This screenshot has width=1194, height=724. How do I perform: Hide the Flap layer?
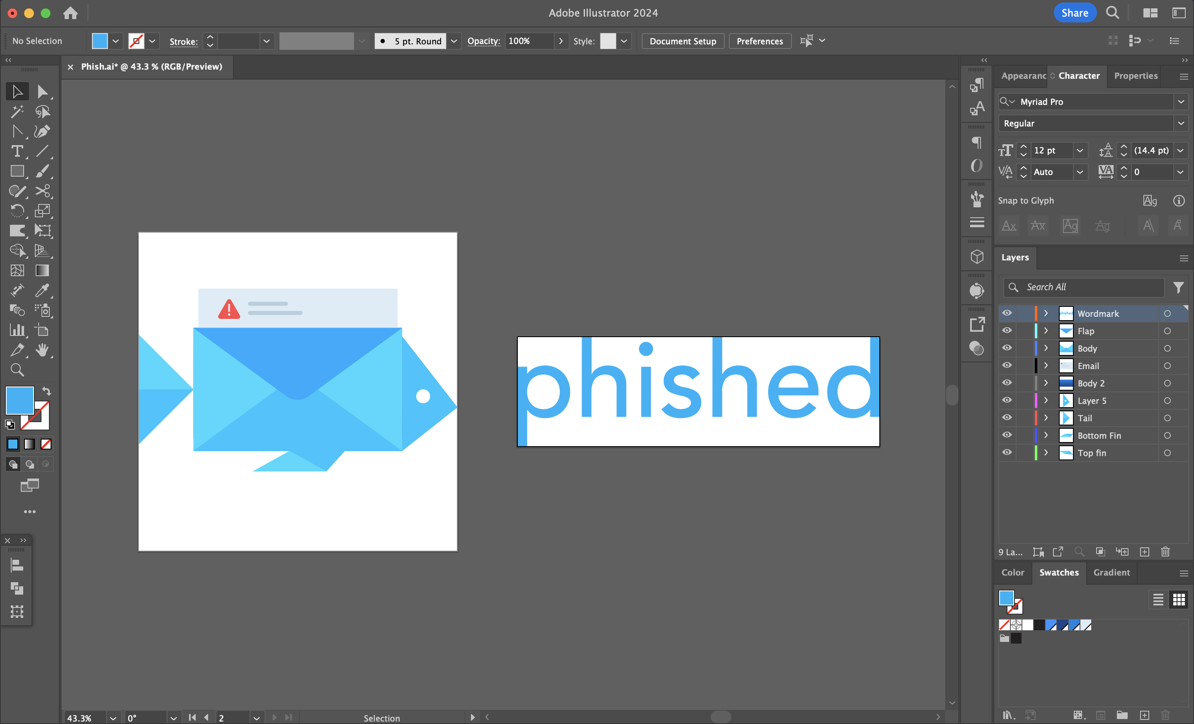(1007, 330)
